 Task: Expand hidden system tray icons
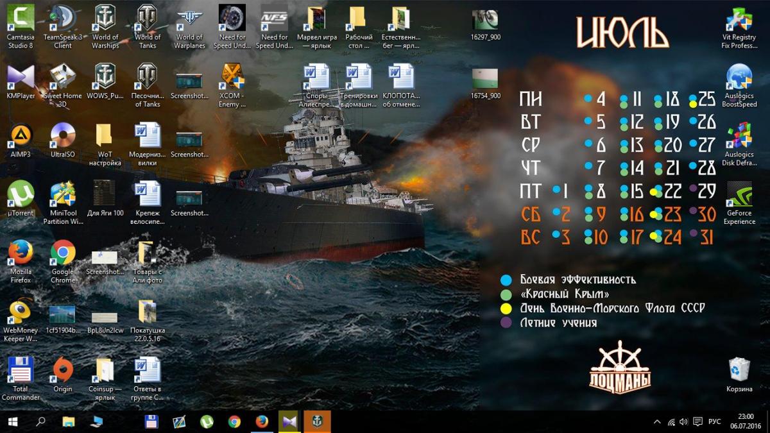pyautogui.click(x=657, y=422)
